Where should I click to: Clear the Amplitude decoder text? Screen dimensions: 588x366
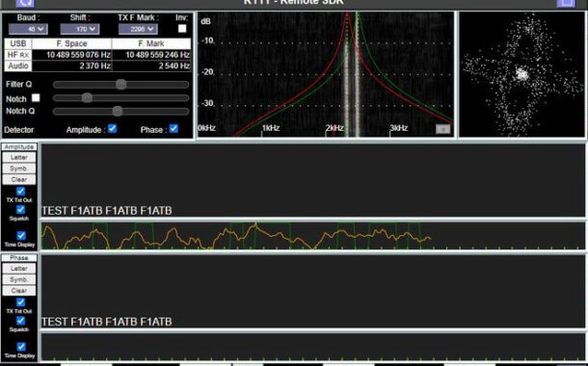tap(19, 179)
